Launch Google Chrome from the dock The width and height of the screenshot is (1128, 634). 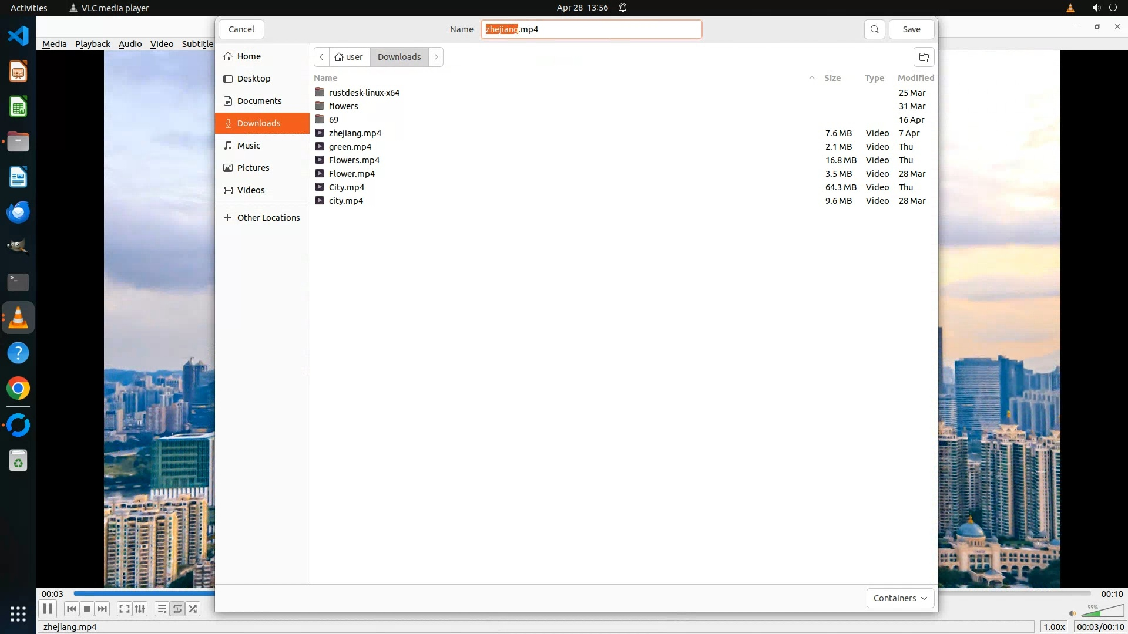[x=18, y=389]
